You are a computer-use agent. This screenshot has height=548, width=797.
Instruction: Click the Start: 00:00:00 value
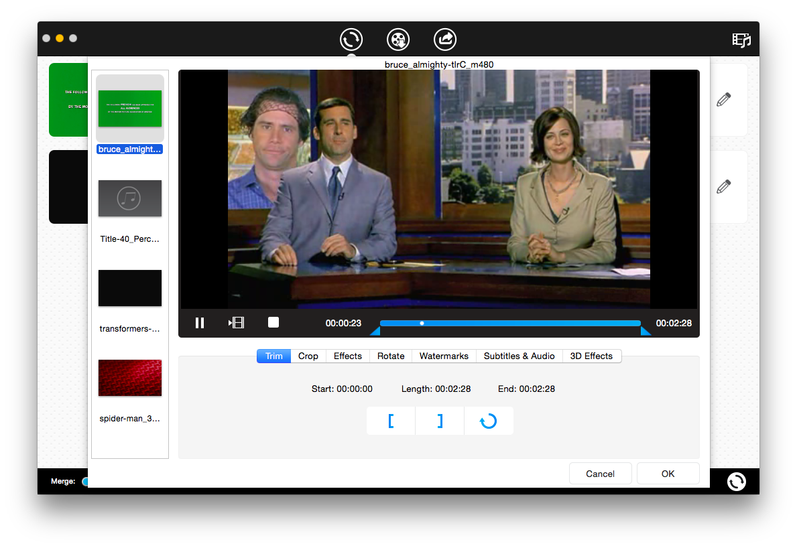coord(342,389)
